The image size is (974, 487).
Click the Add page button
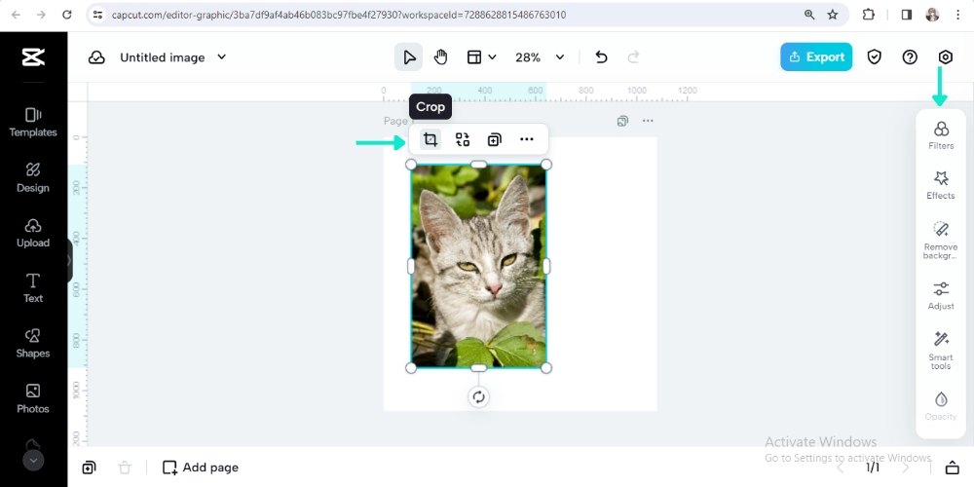coord(200,468)
